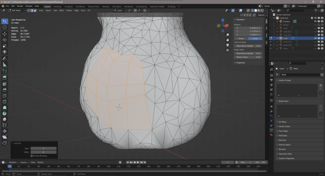Select the Annotate tool
This screenshot has width=325, height=176.
click(5, 59)
